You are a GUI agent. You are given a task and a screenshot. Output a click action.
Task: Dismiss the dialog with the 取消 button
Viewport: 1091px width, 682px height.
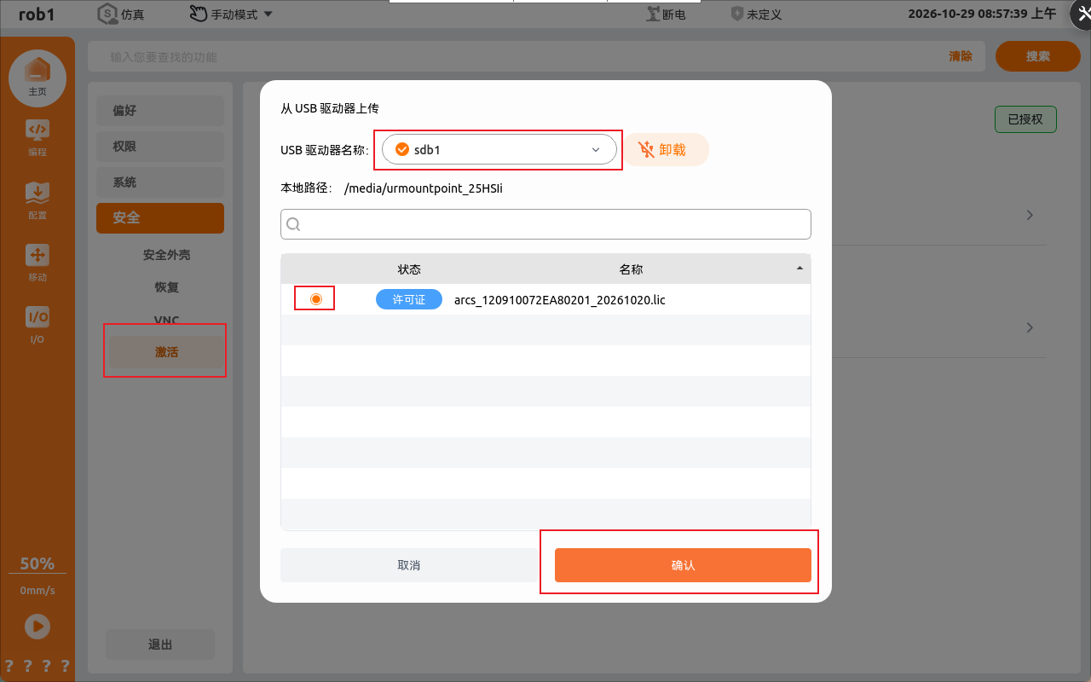(409, 565)
